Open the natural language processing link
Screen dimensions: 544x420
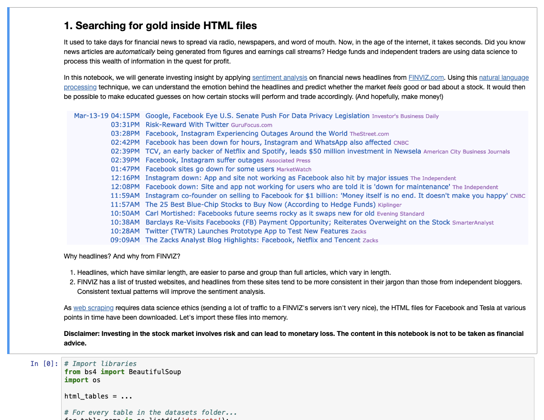click(504, 78)
